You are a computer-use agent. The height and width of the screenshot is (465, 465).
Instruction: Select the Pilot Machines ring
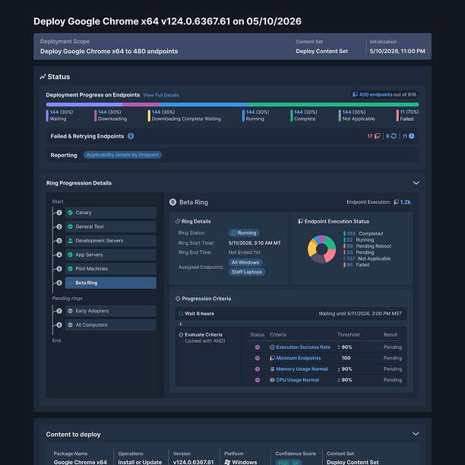[111, 269]
